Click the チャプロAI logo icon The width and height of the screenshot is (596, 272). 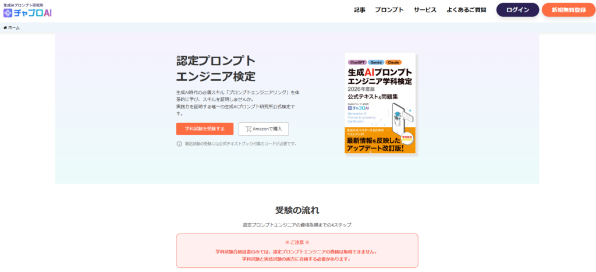pos(8,13)
